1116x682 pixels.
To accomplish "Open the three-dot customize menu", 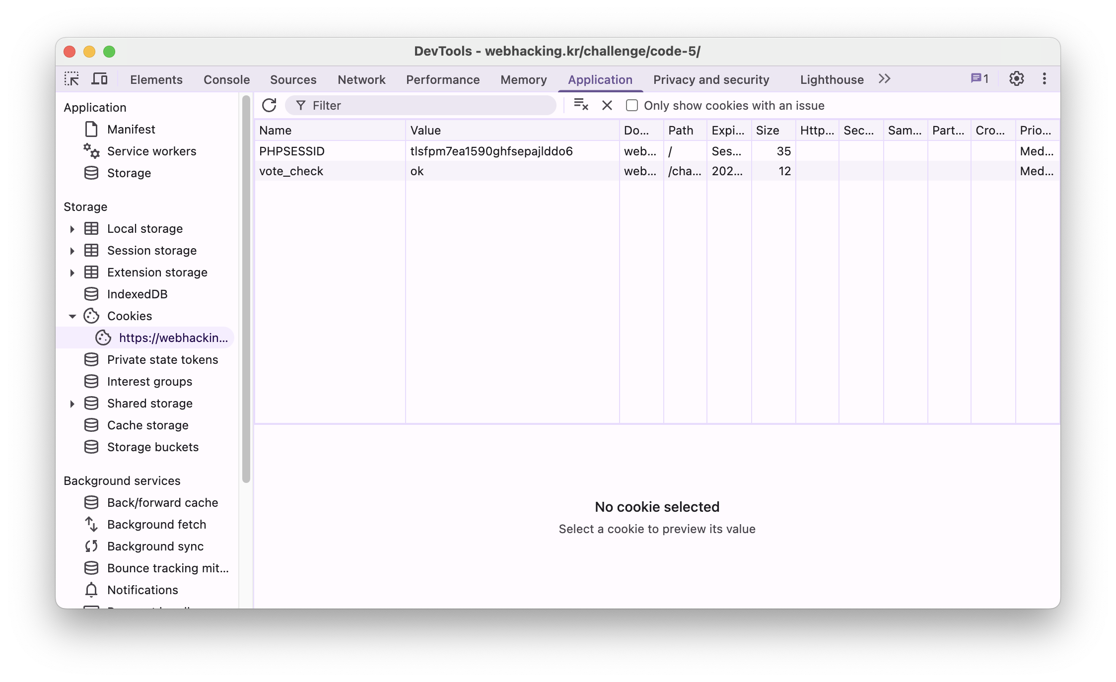I will (1044, 79).
